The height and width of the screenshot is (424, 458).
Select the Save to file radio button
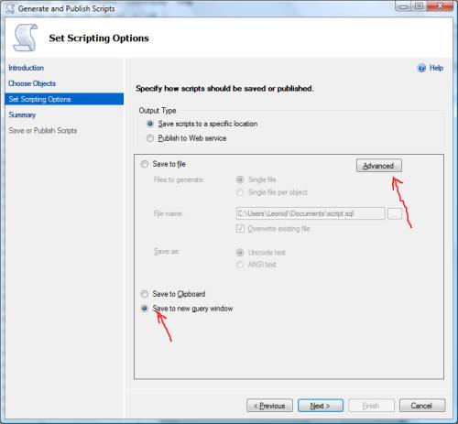point(144,164)
